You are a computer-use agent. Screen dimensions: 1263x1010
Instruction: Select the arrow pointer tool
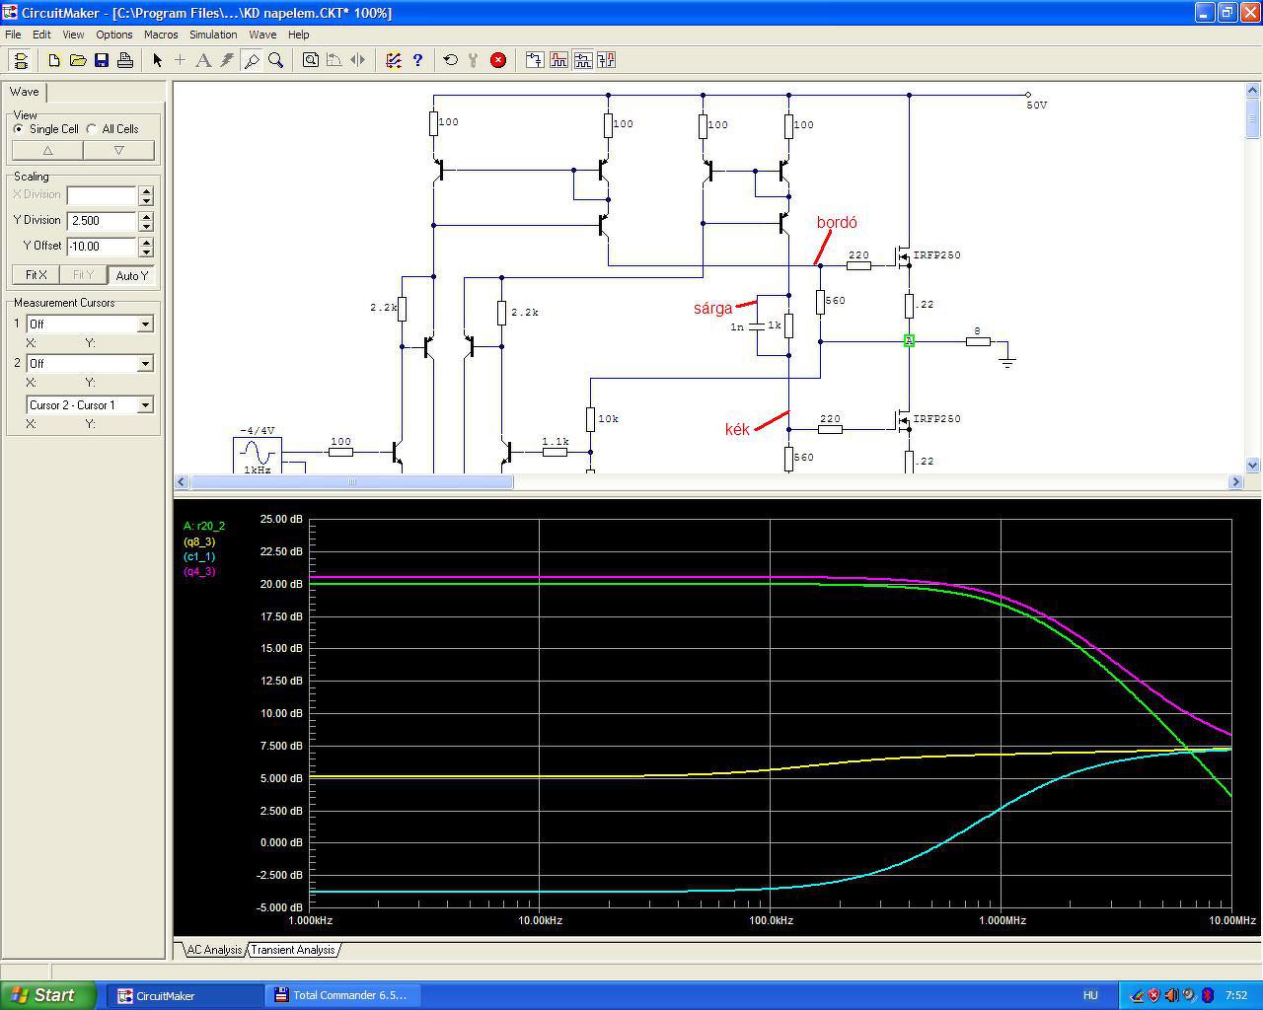(157, 60)
